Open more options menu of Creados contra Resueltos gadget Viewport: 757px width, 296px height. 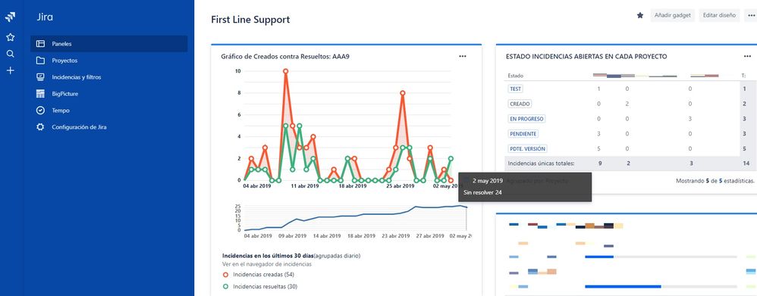[x=463, y=57]
